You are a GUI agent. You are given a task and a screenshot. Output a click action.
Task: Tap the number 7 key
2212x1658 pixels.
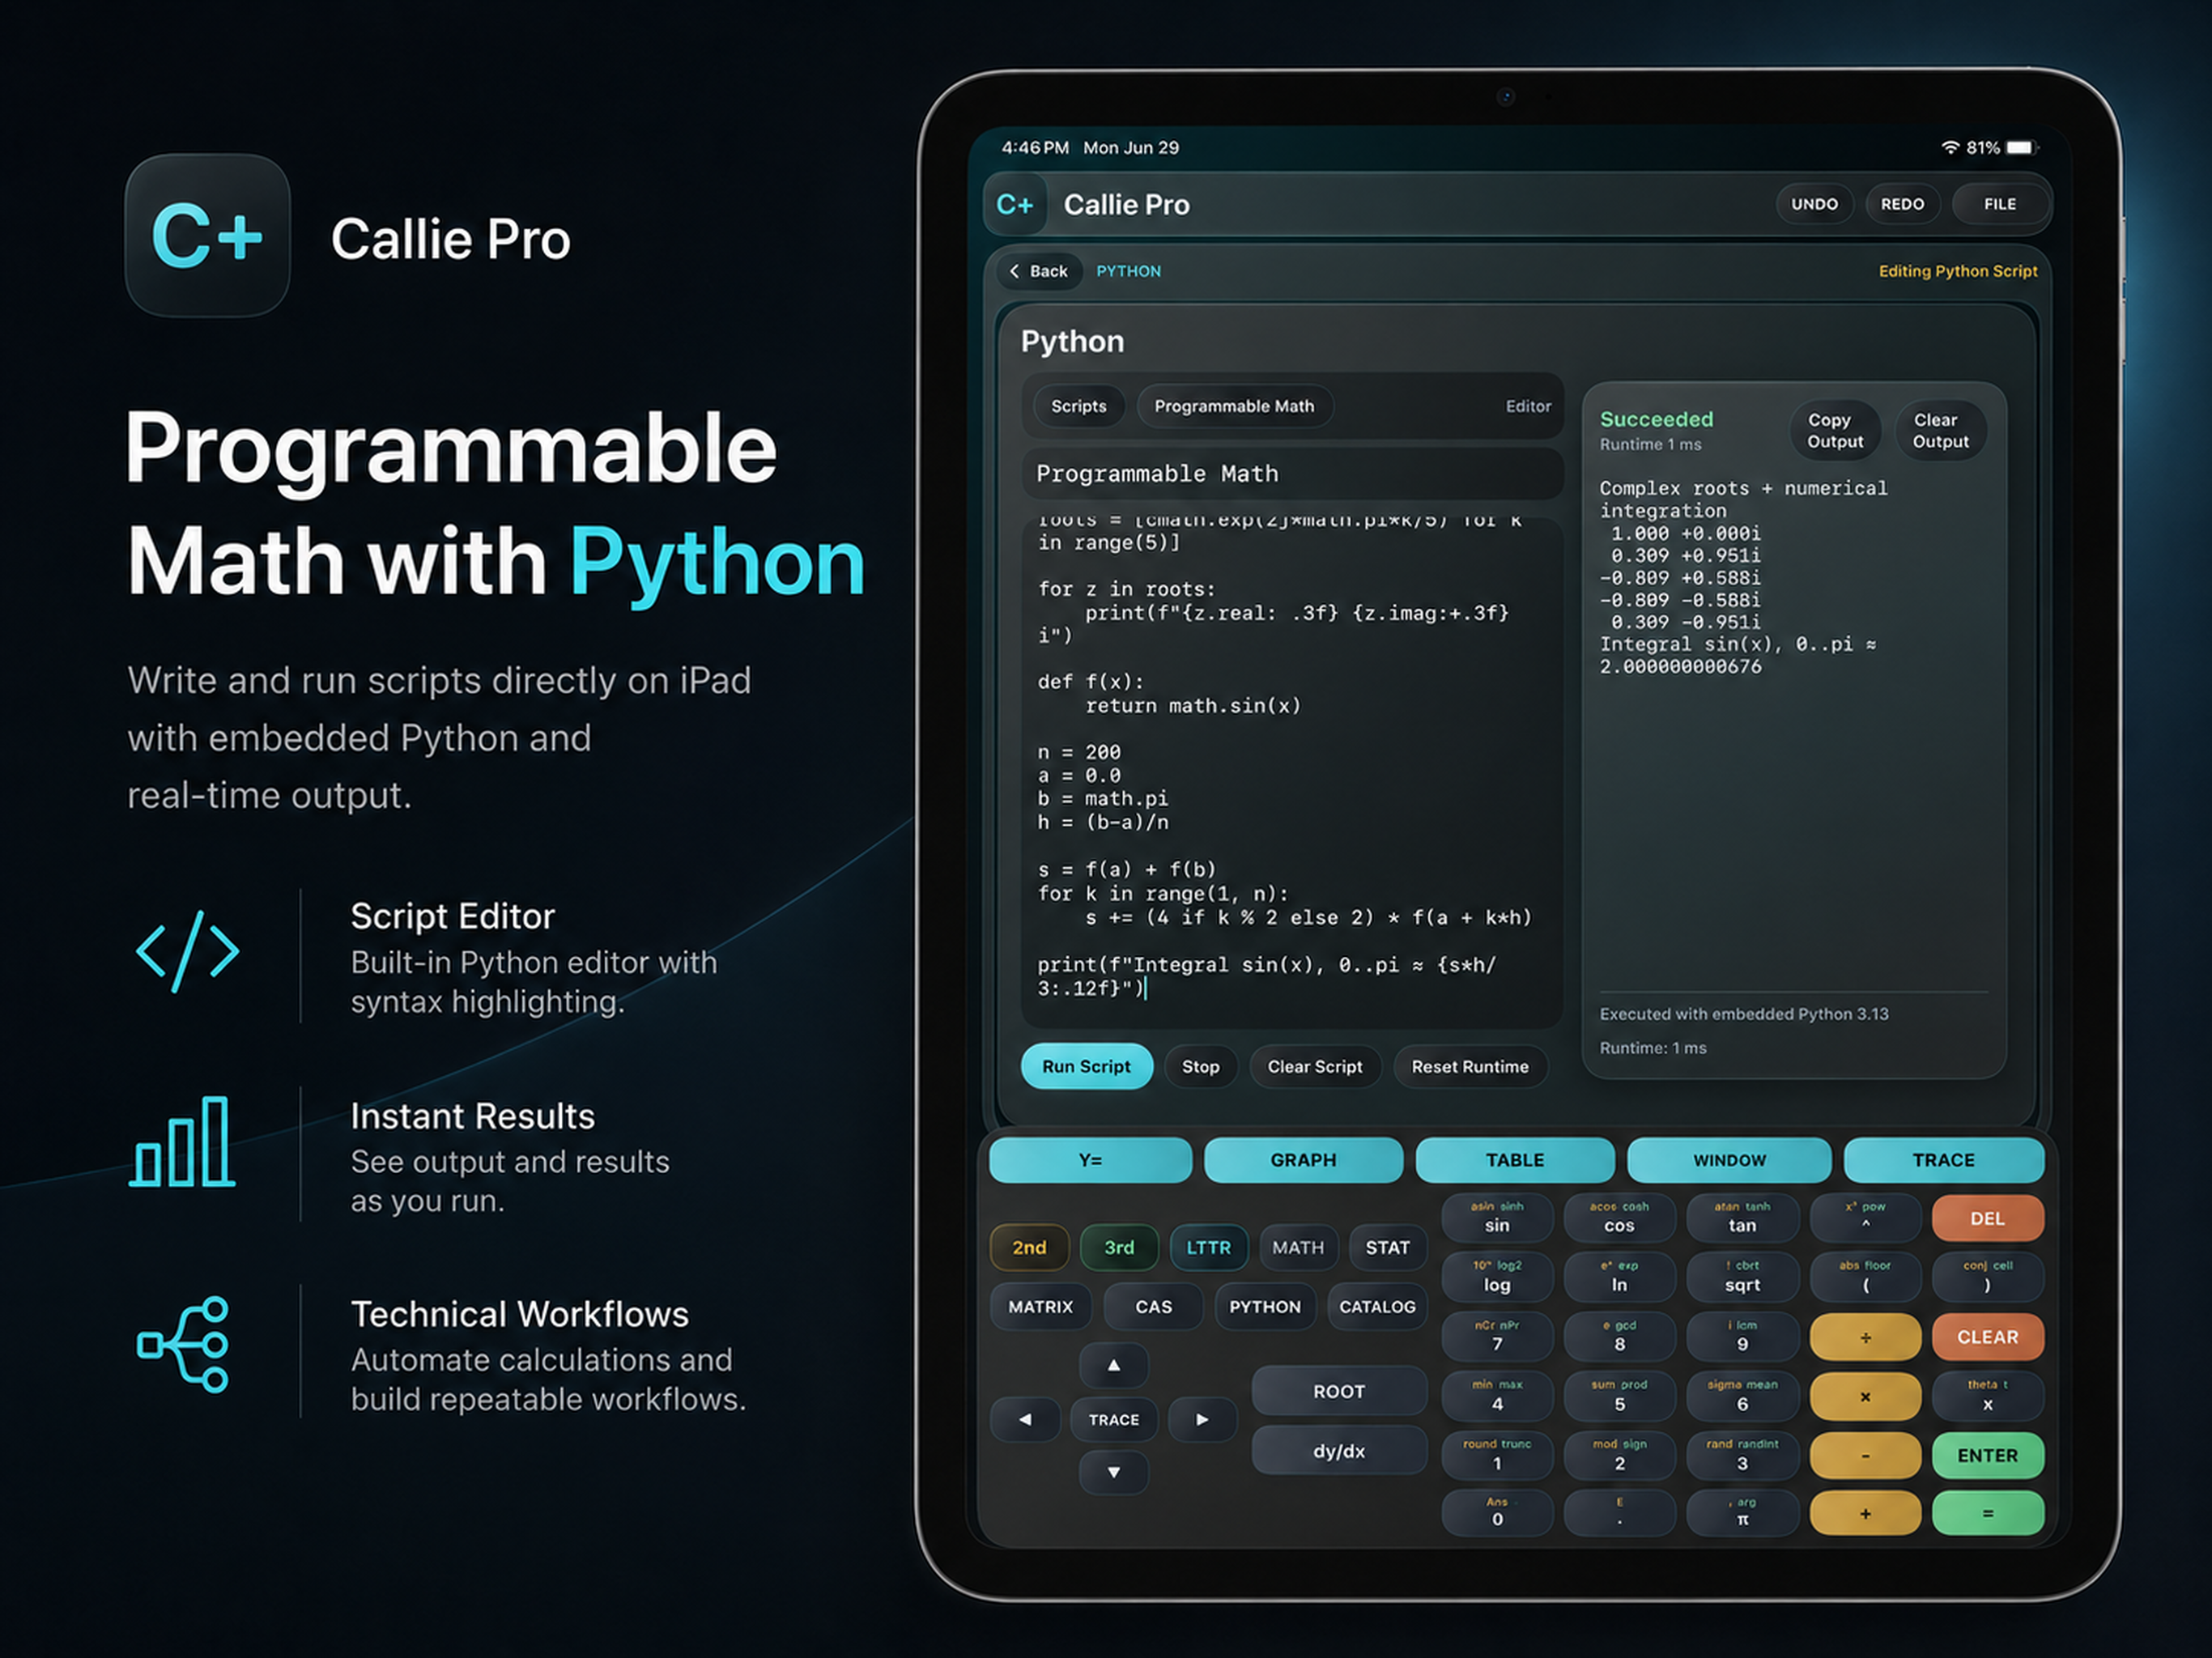[1496, 1337]
